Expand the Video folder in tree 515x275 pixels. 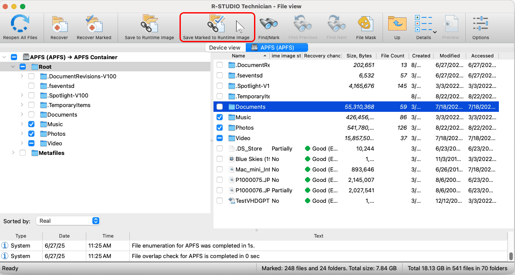(22, 144)
